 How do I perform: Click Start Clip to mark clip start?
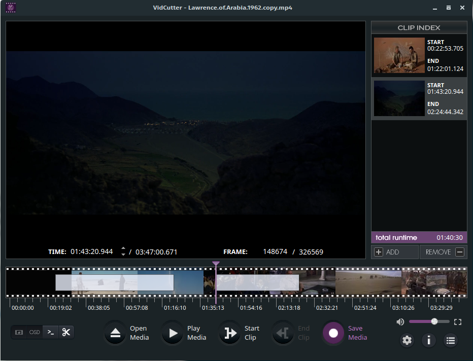pyautogui.click(x=230, y=333)
